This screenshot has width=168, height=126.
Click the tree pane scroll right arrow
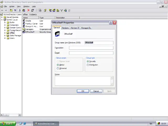click(20, 115)
